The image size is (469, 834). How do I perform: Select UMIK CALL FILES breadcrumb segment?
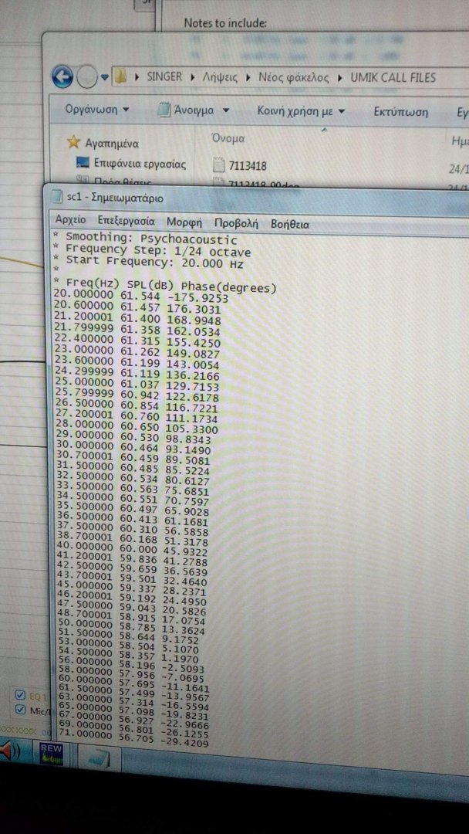point(393,78)
